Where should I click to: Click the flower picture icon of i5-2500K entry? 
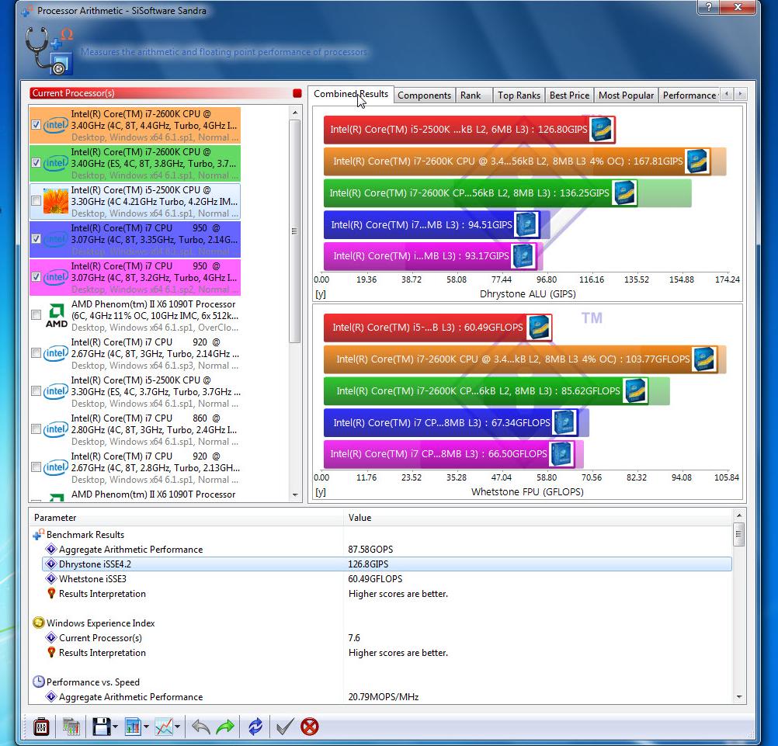pos(56,201)
